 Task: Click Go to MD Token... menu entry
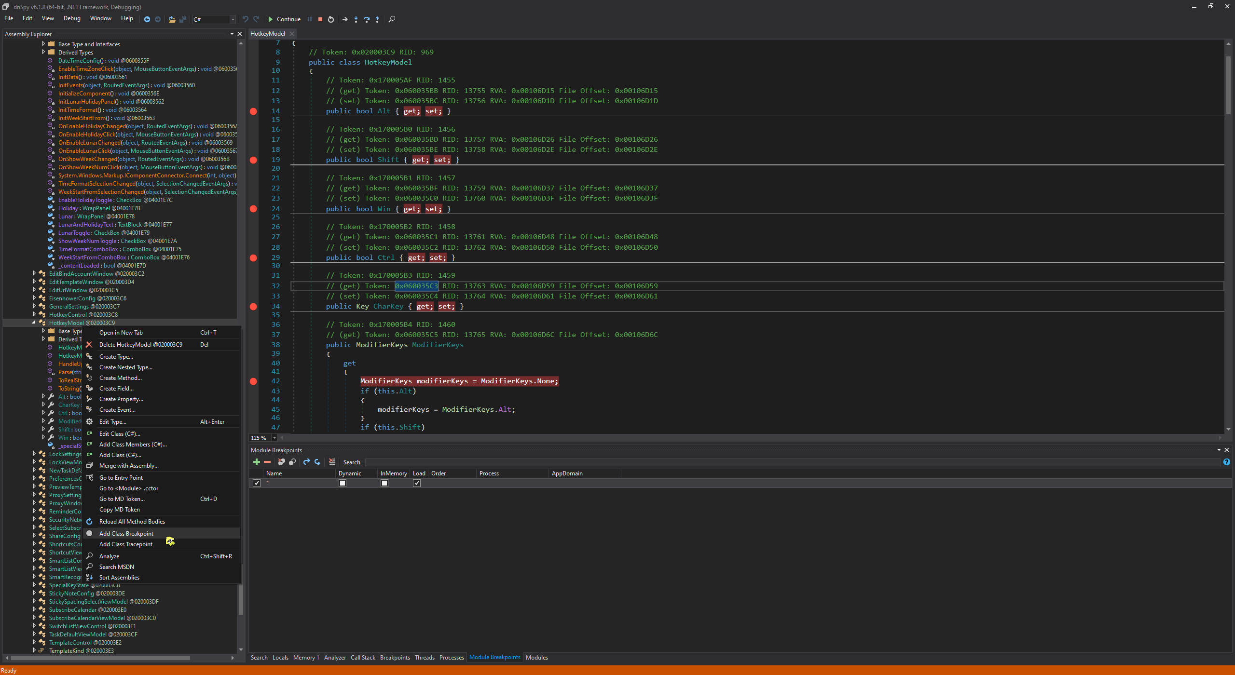162,499
